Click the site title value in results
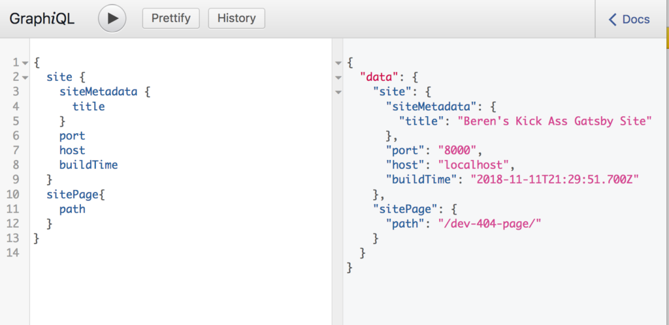This screenshot has height=325, width=669. (554, 121)
